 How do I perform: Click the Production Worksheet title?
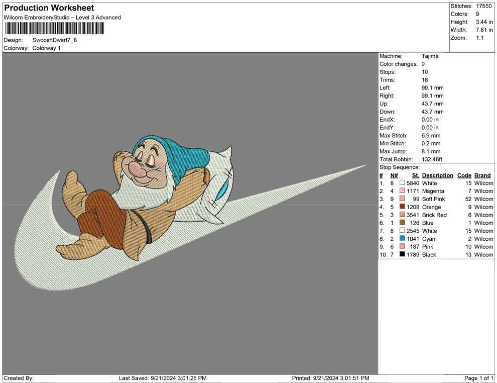click(x=49, y=8)
